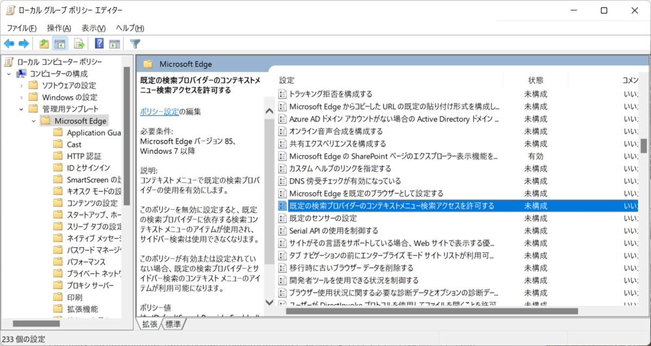Image resolution: width=651 pixels, height=346 pixels.
Task: Open the ヘルプ(H) menu
Action: tap(130, 28)
